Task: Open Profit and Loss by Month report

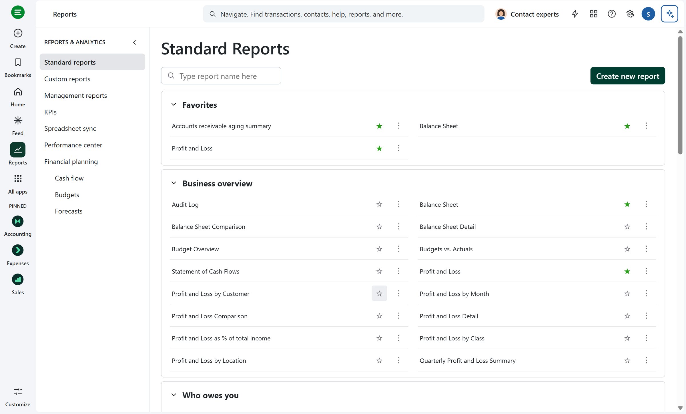Action: [454, 294]
